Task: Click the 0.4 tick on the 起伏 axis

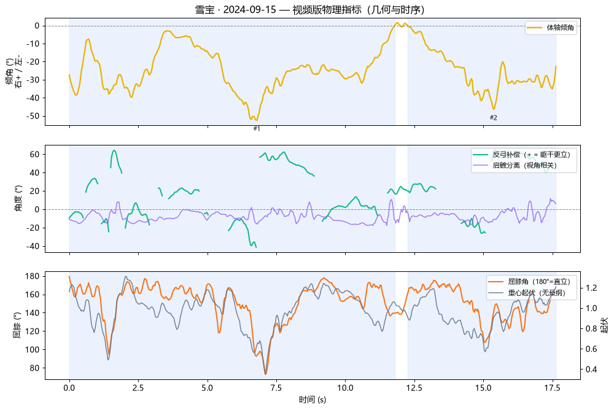Action: click(592, 369)
